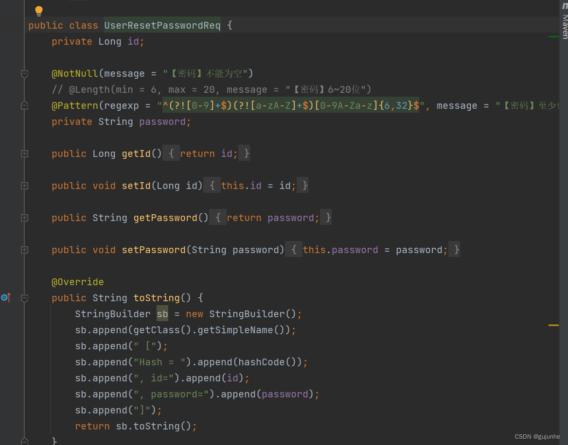This screenshot has height=445, width=568.
Task: Collapse the toString method body
Action: click(x=25, y=298)
